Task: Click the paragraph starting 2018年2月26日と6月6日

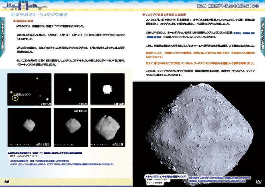Action: [x=71, y=37]
